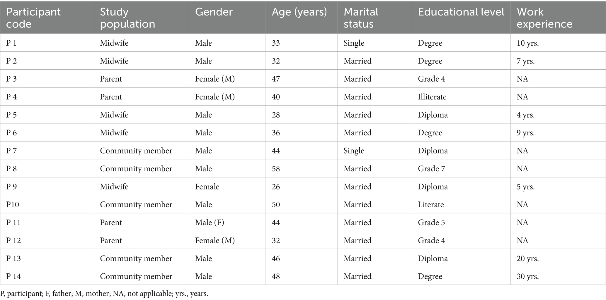The width and height of the screenshot is (606, 300).
Task: Click the age 58 cell
Action: (302, 168)
